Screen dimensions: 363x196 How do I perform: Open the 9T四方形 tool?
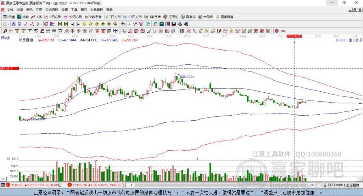click(x=133, y=17)
